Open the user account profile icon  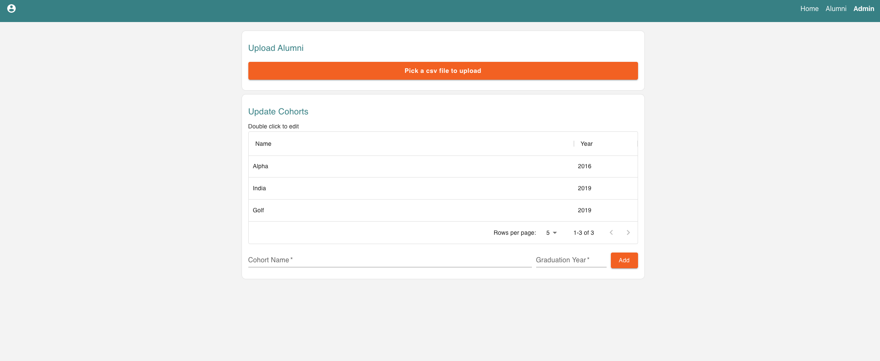[11, 8]
